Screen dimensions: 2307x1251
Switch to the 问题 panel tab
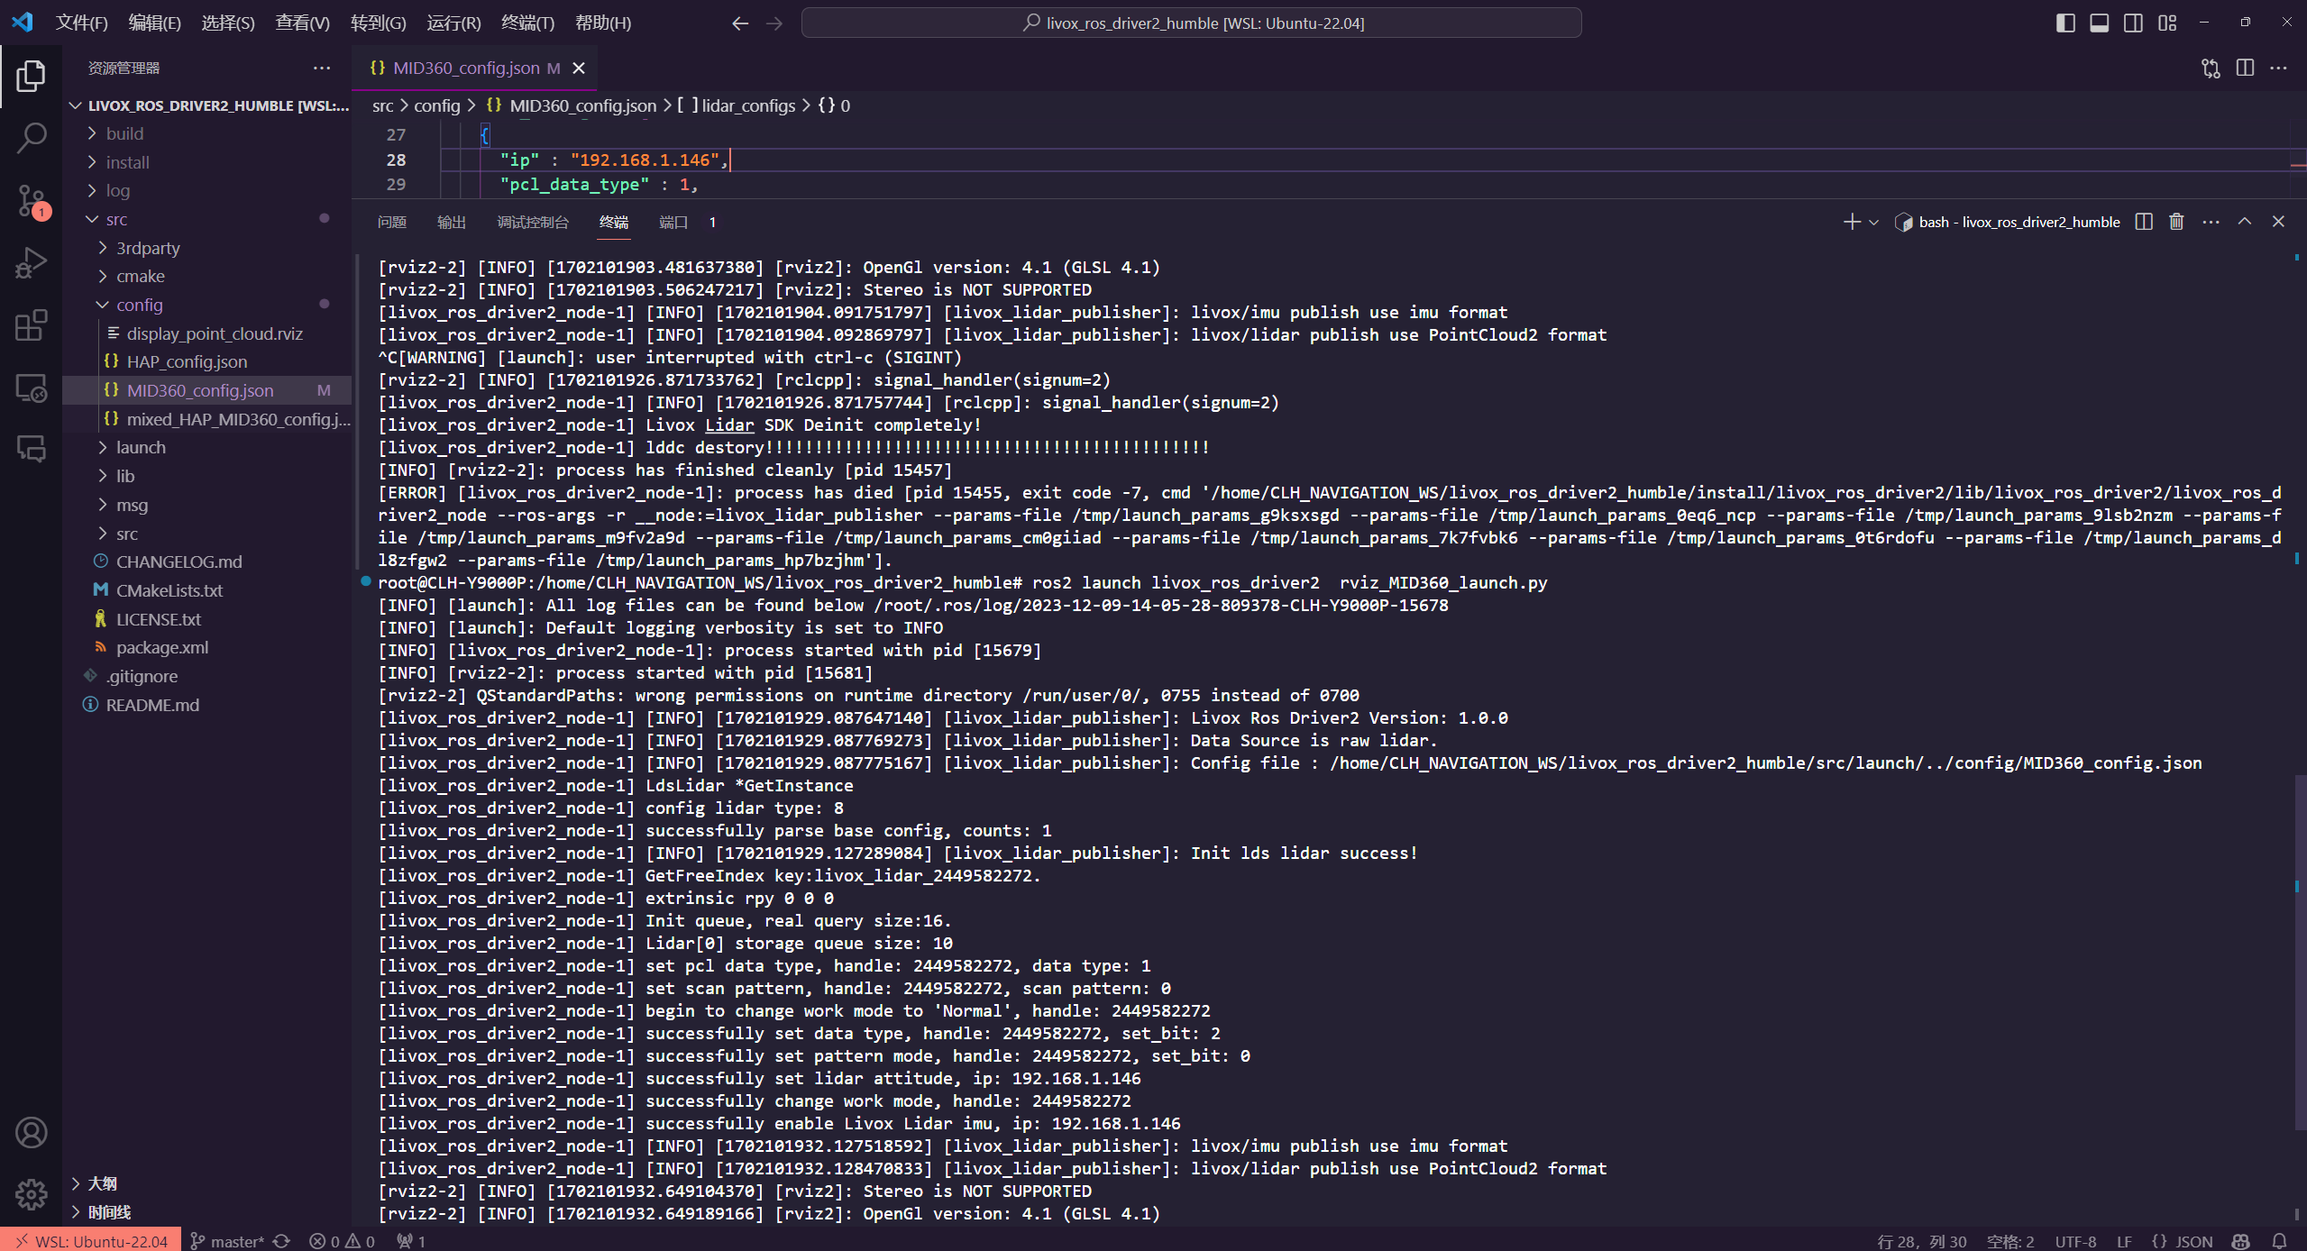click(x=392, y=223)
